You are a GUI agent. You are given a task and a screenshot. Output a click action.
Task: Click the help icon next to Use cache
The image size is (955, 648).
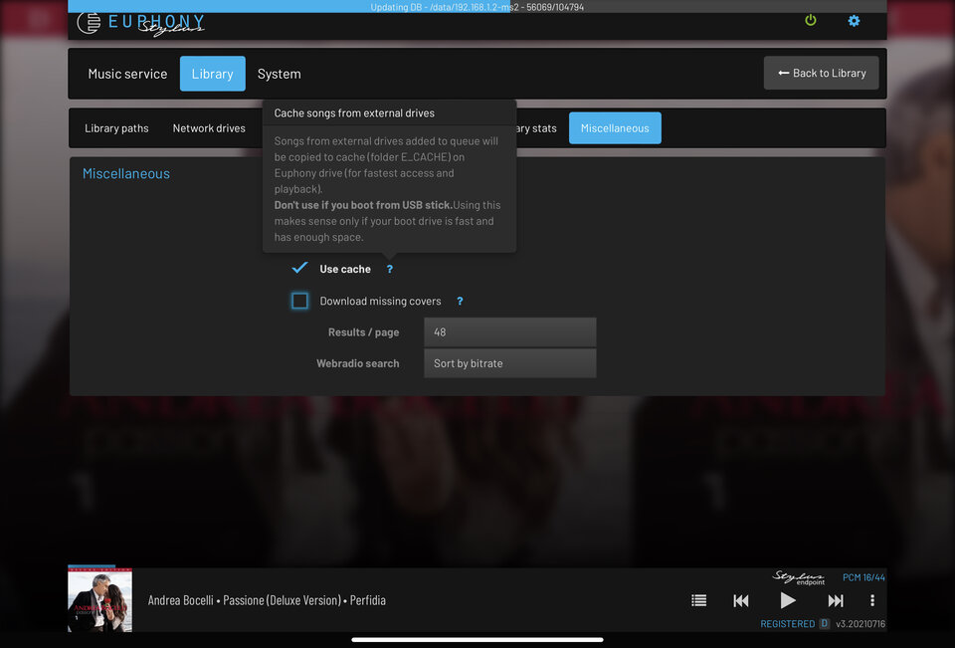390,269
